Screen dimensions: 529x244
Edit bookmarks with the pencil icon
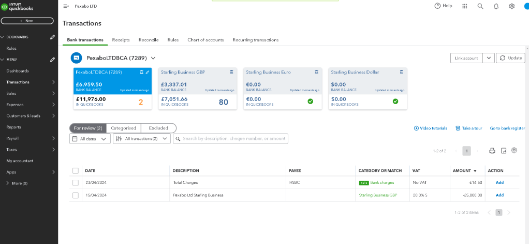pos(52,37)
